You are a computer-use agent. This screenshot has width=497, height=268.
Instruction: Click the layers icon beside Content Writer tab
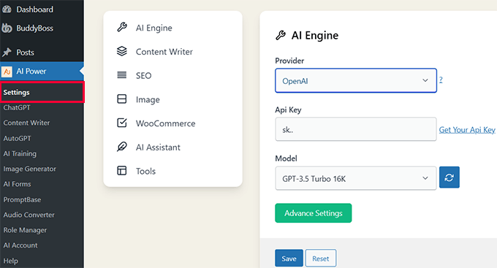(x=122, y=51)
